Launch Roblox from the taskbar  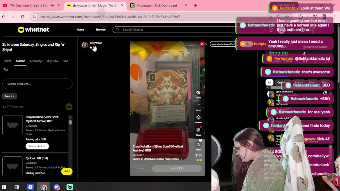coord(30,187)
